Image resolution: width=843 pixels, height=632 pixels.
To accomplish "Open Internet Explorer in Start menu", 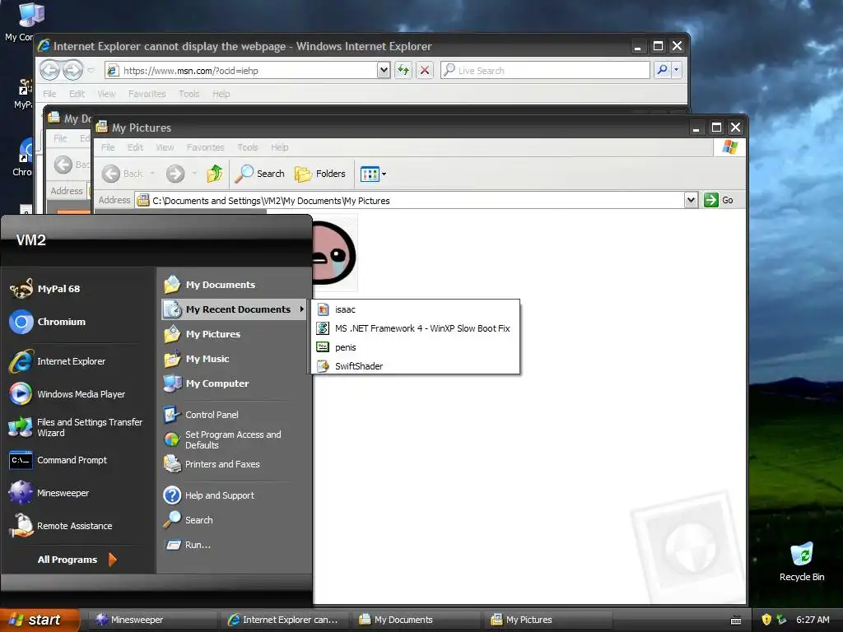I will click(57, 361).
